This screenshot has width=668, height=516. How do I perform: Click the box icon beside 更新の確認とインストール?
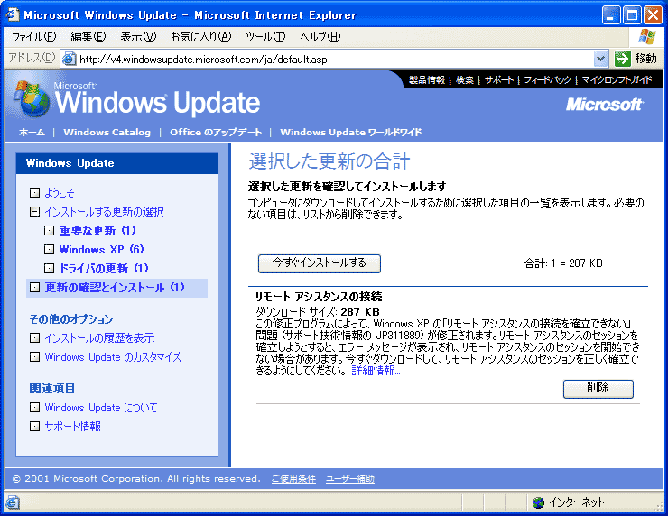pyautogui.click(x=34, y=288)
